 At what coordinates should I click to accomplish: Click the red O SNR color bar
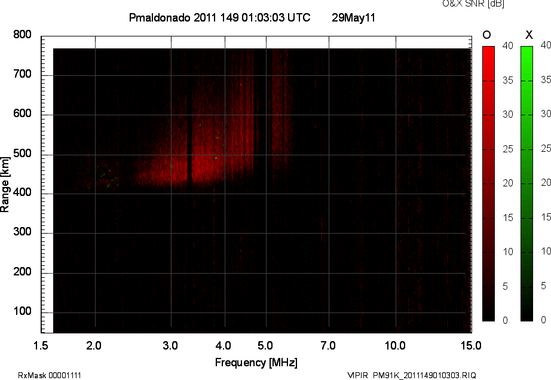(488, 183)
